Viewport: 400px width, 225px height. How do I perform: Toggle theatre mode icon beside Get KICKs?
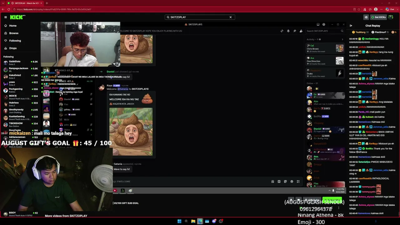point(366,17)
